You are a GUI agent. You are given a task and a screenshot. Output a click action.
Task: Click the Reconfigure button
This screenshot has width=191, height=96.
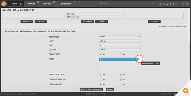coord(87,21)
